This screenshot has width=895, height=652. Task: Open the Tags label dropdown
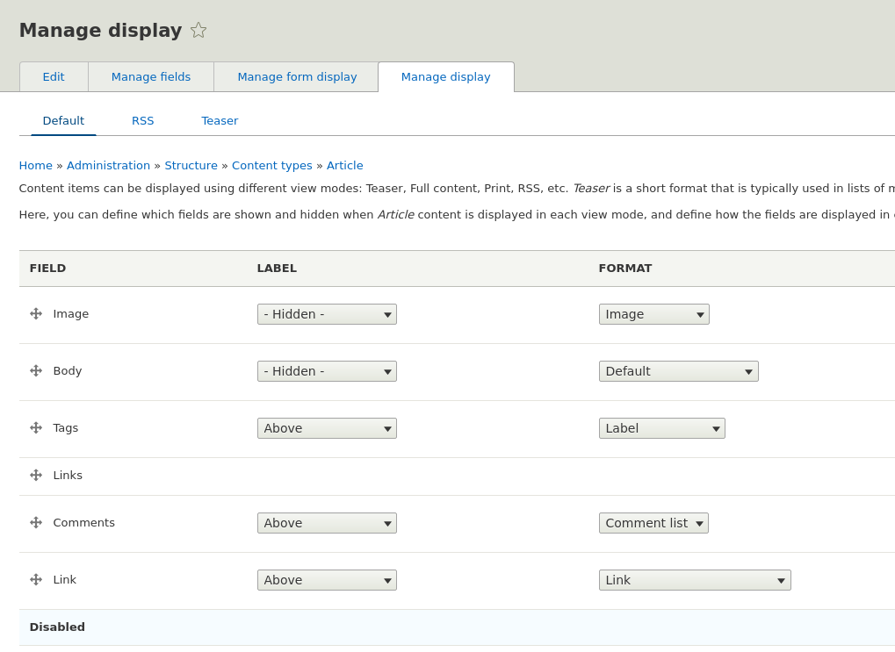click(327, 428)
